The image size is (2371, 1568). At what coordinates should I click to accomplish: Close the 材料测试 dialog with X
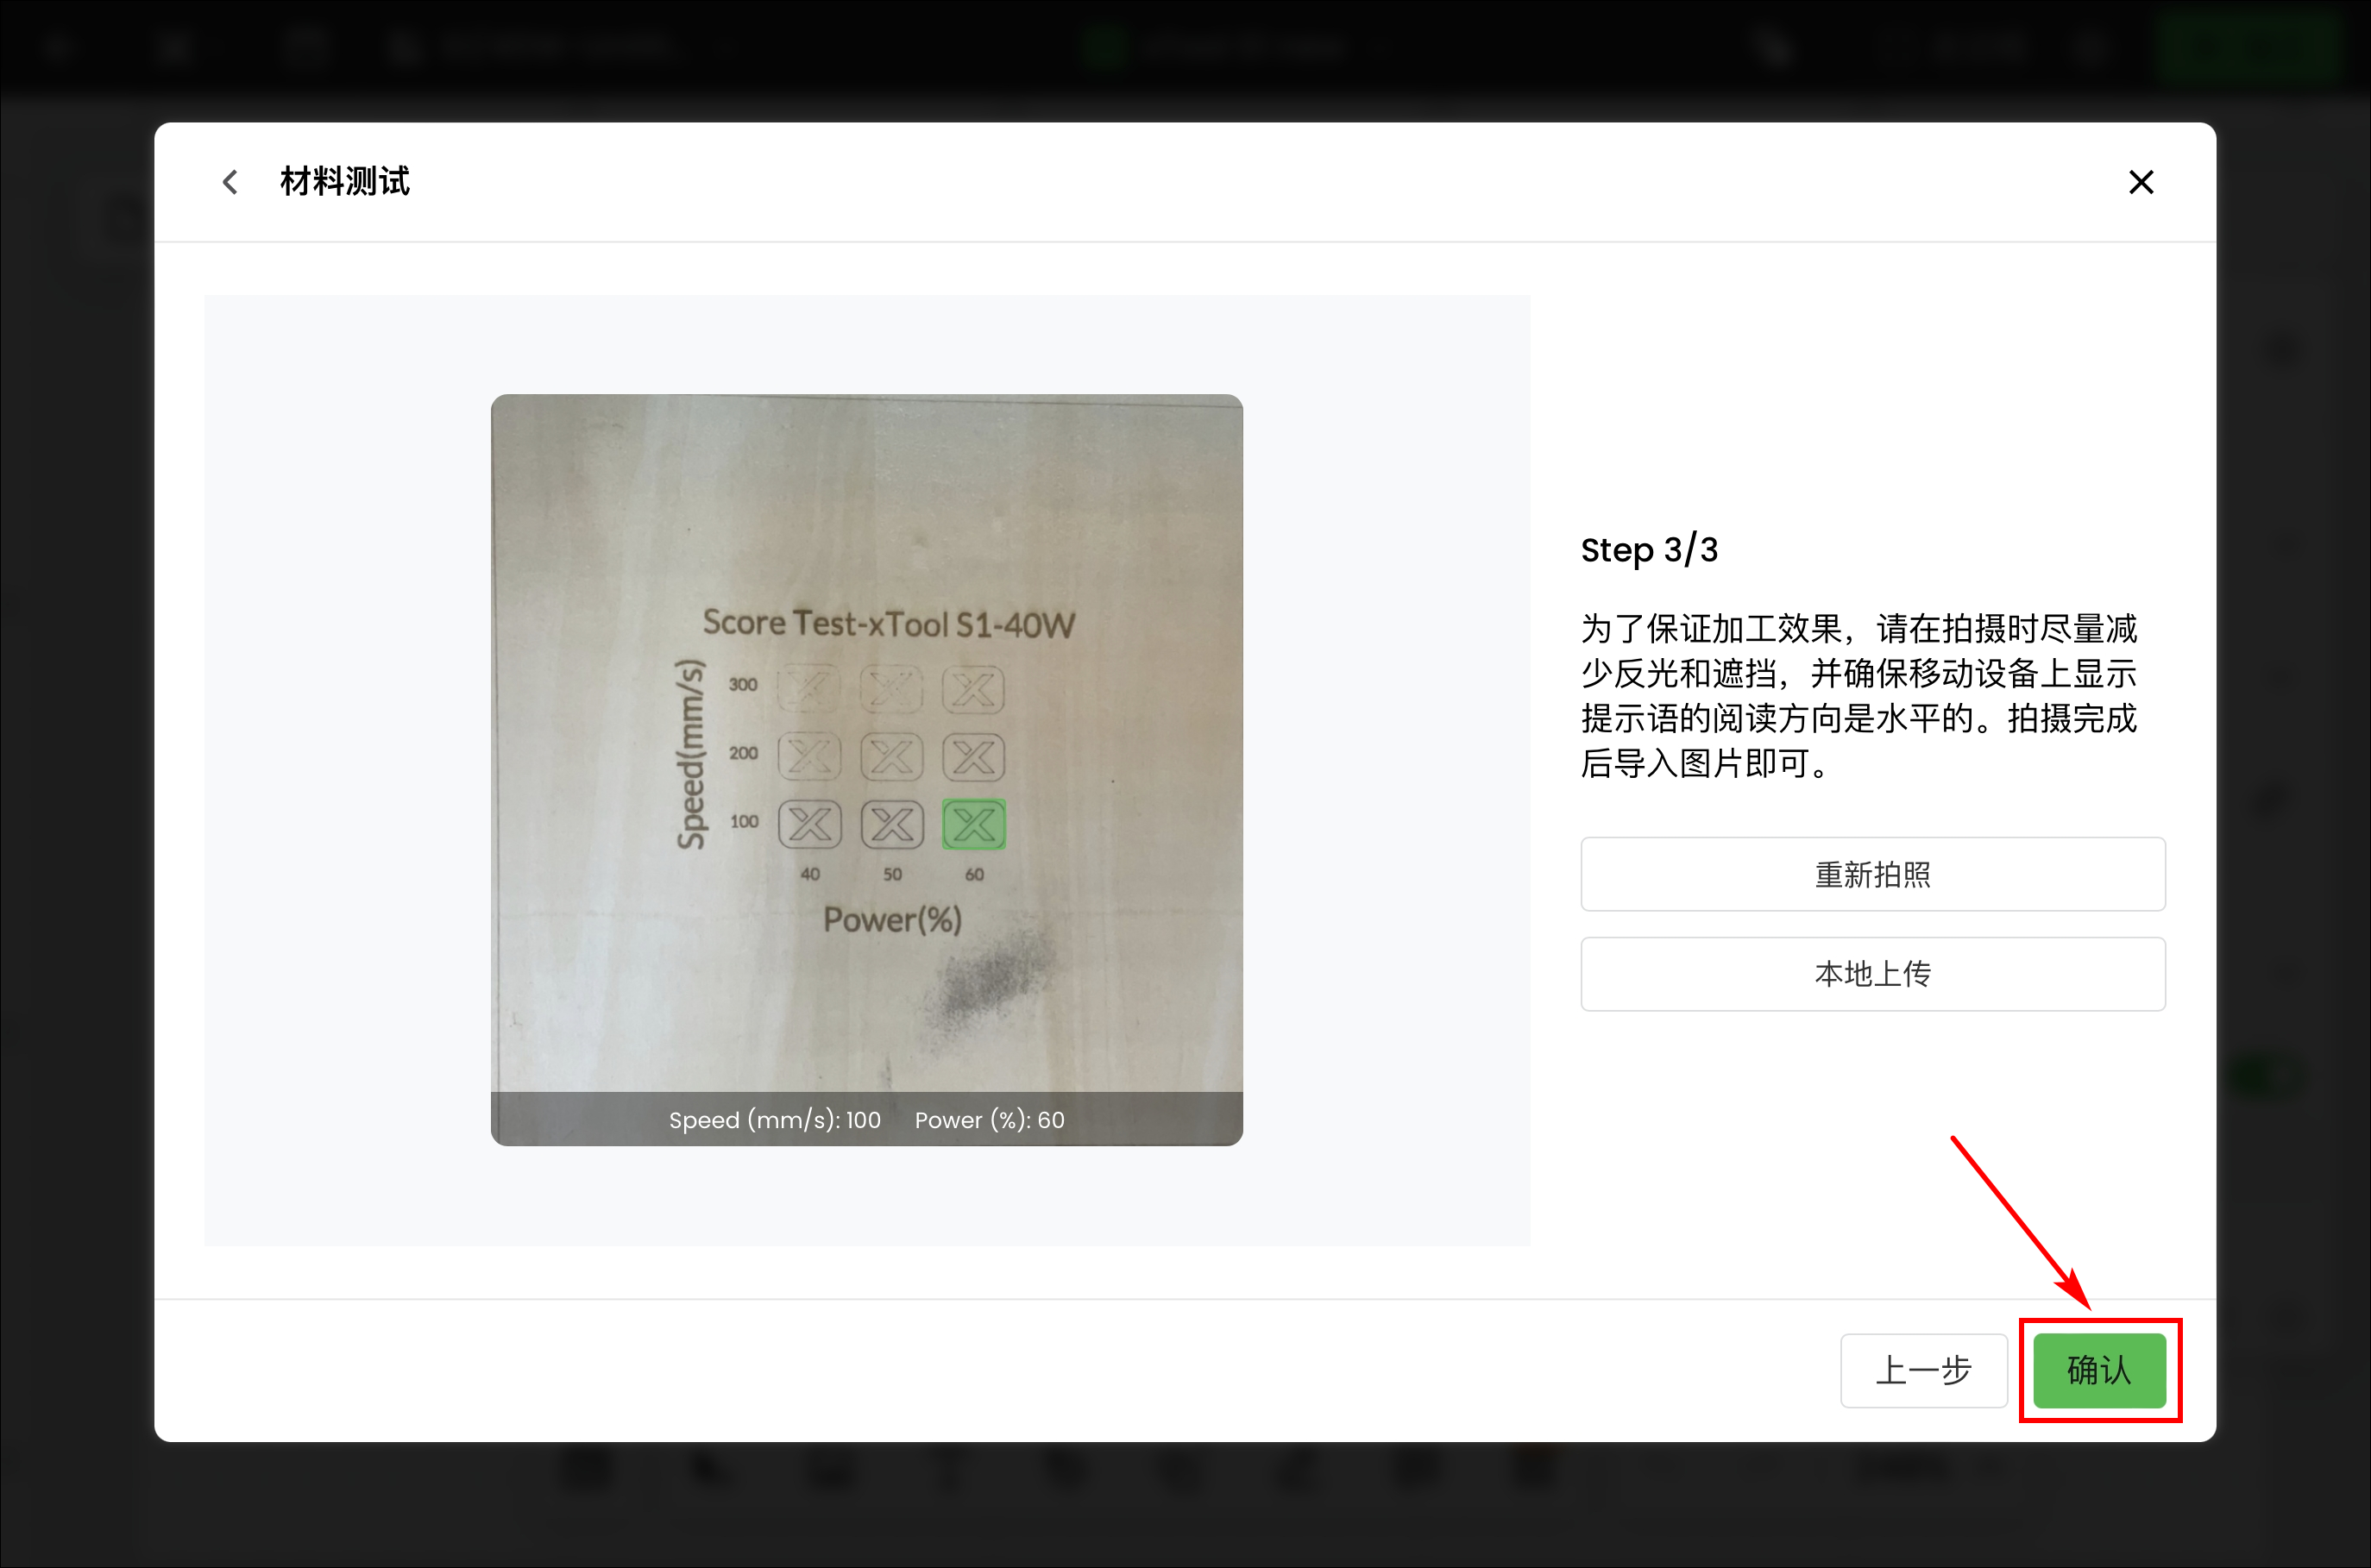coord(2141,182)
